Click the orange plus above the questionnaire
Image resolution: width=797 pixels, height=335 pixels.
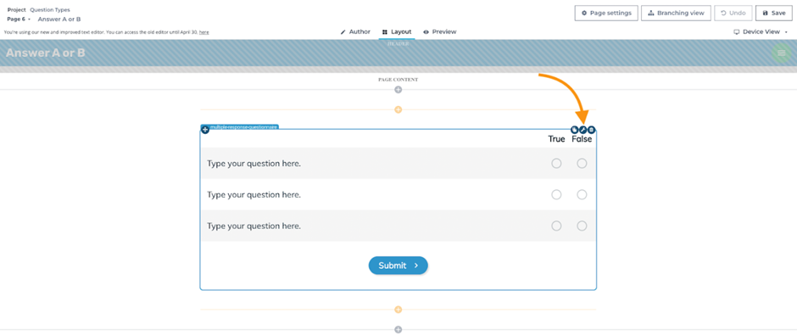(x=398, y=109)
